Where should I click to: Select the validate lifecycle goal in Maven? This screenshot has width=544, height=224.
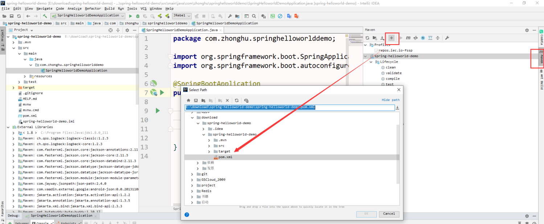393,73
